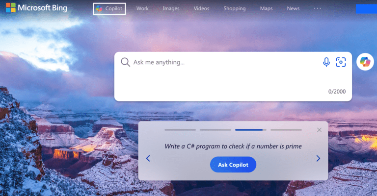Click the microphone voice search icon
The height and width of the screenshot is (196, 377).
point(326,62)
